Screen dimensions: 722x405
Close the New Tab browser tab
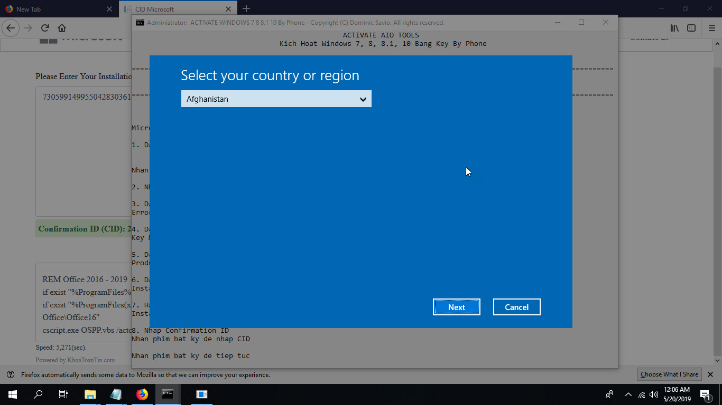(109, 9)
